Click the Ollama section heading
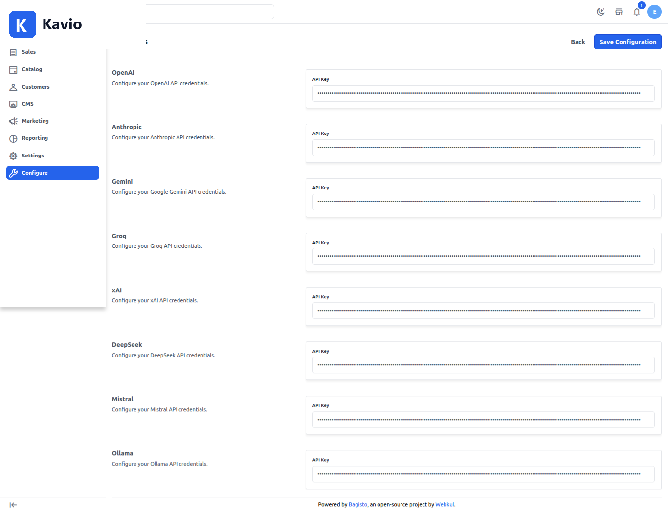Image resolution: width=668 pixels, height=513 pixels. 122,453
